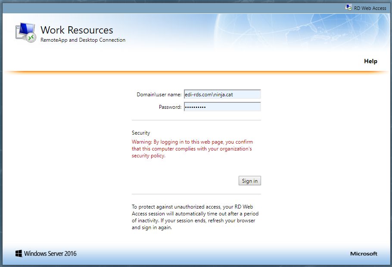The width and height of the screenshot is (392, 267).
Task: Click the session timeout notice paragraph
Action: [x=195, y=217]
